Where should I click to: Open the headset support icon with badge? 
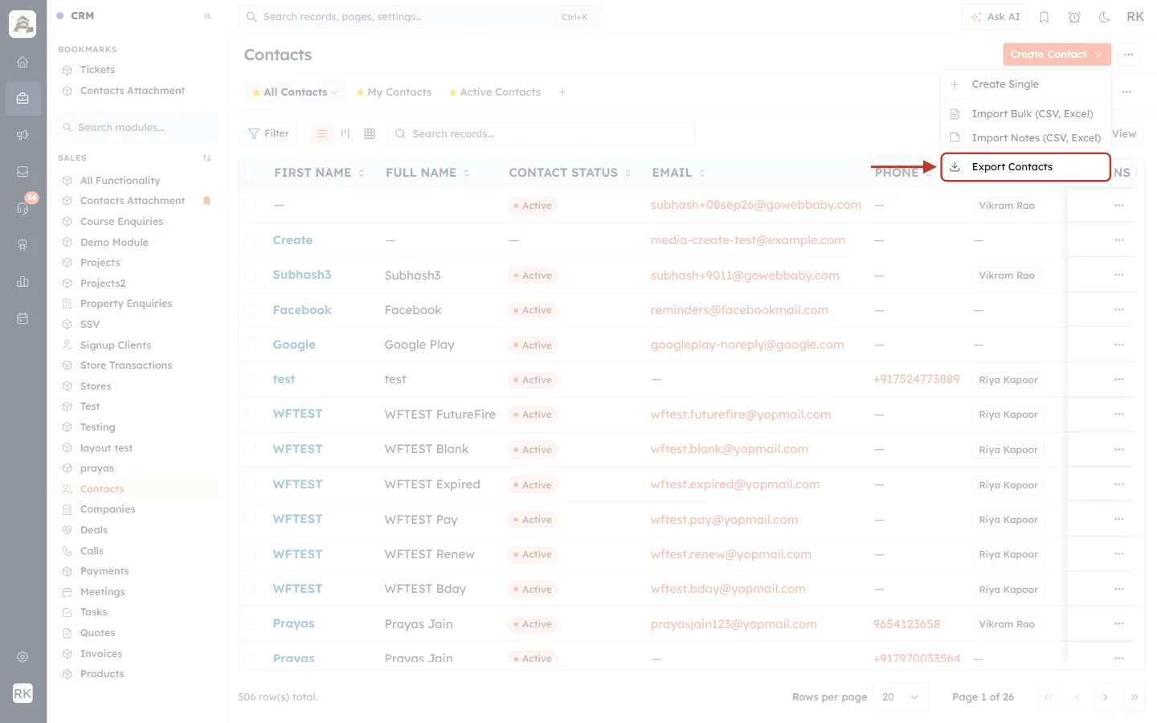click(22, 208)
